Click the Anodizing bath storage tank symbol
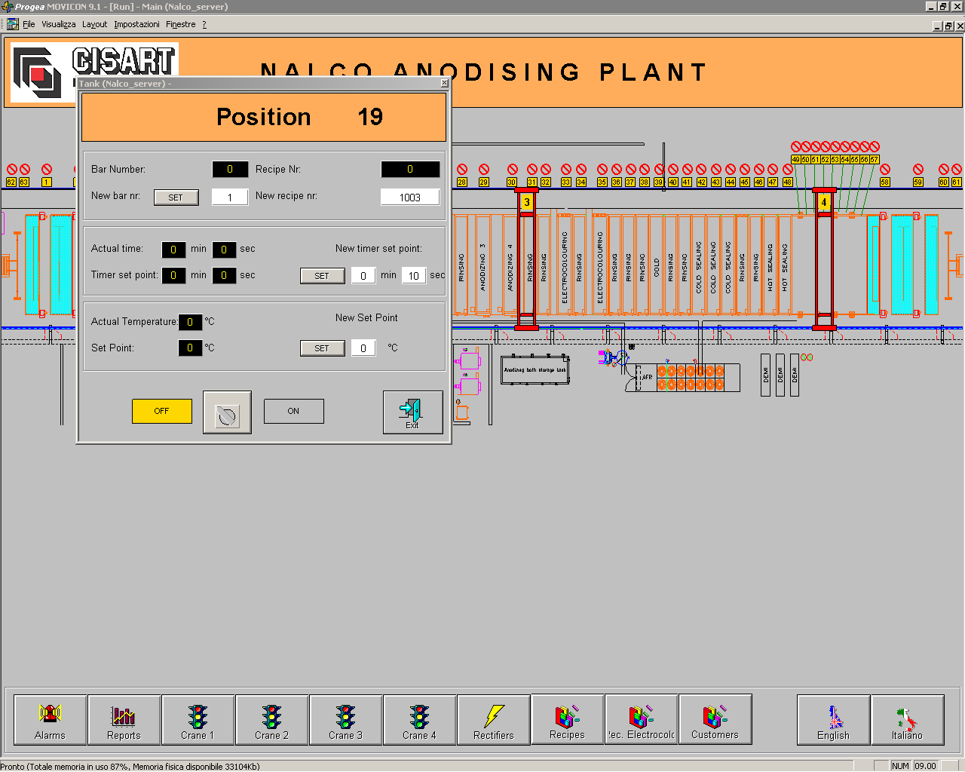Viewport: 965px width, 772px height. coord(535,369)
